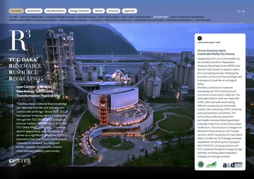Click the large R3 logo
The width and height of the screenshot is (254, 179).
click(20, 40)
